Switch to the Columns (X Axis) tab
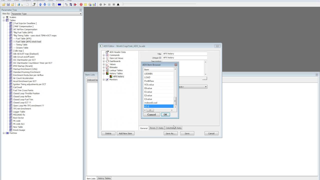Viewport: 320px width, 180px height. 173,128
